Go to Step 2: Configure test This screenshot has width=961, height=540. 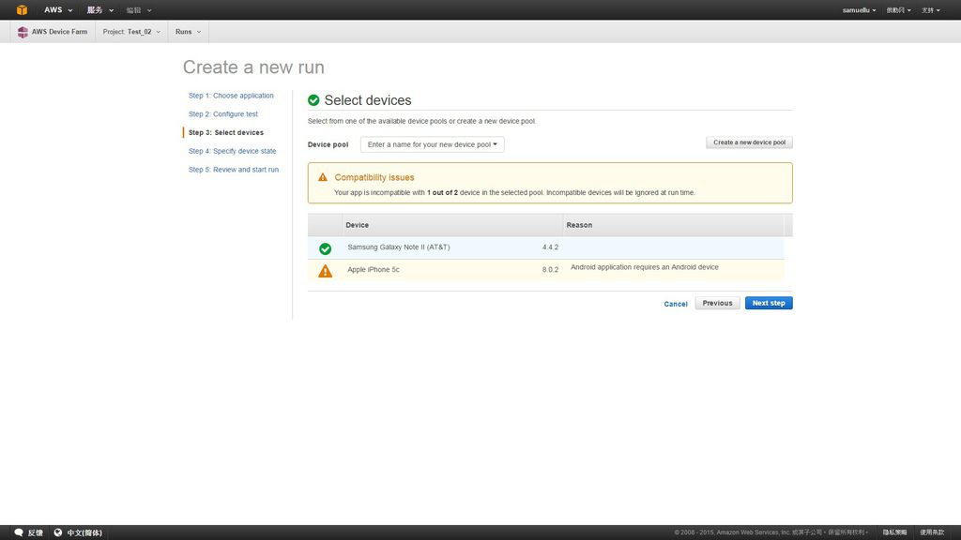[223, 113]
